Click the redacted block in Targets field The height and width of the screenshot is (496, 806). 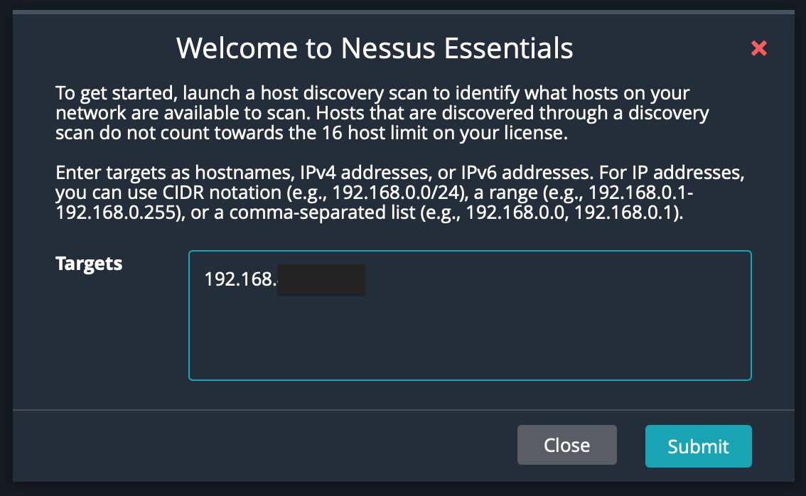321,280
